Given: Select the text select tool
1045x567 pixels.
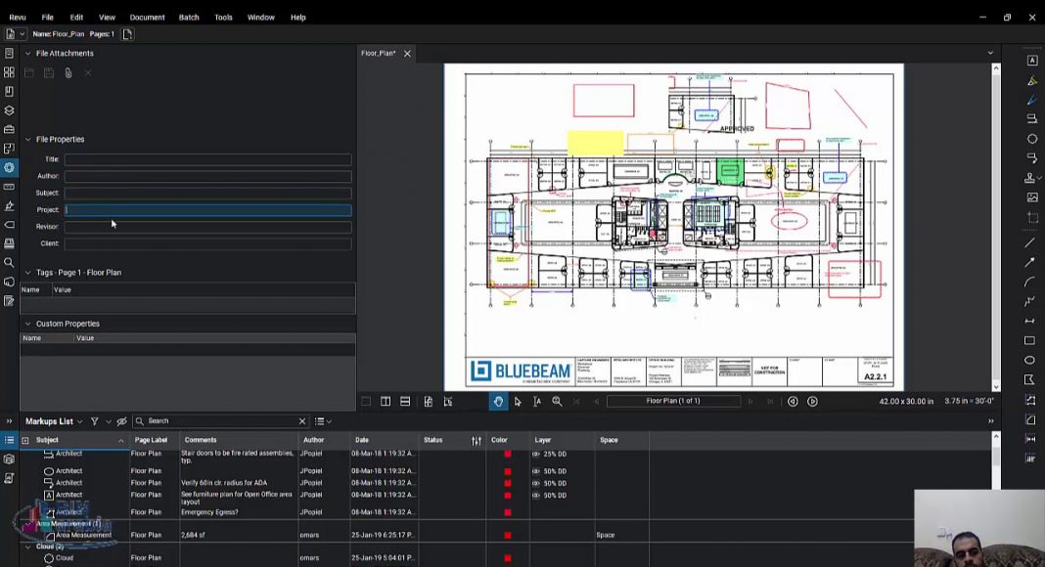Looking at the screenshot, I should coord(537,401).
